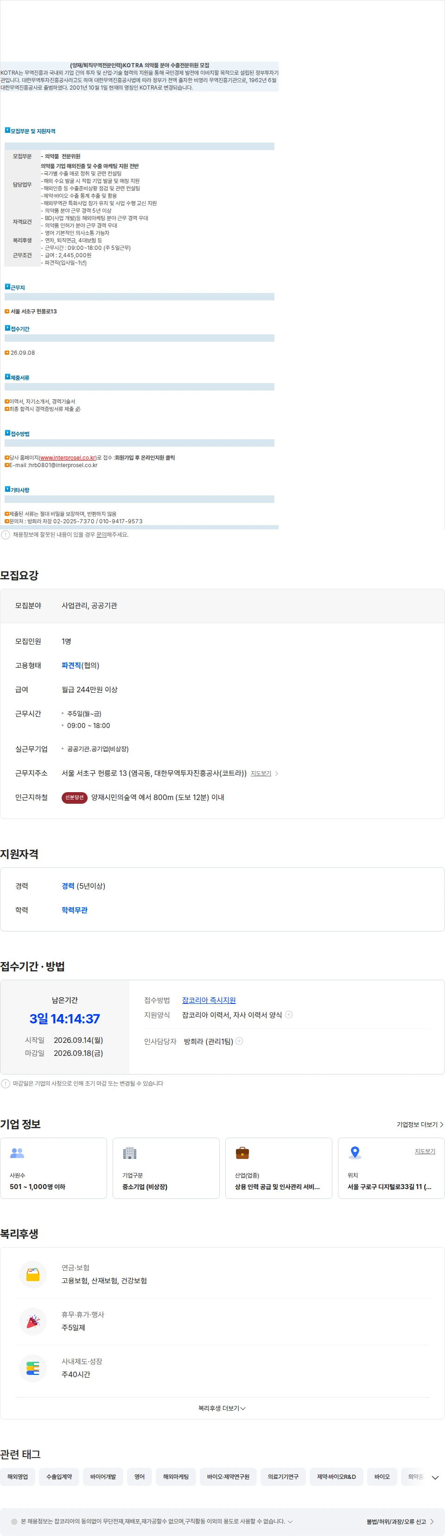Click the 기업구분 building icon
Viewport: 445px width, 1536px height.
pyautogui.click(x=130, y=1152)
